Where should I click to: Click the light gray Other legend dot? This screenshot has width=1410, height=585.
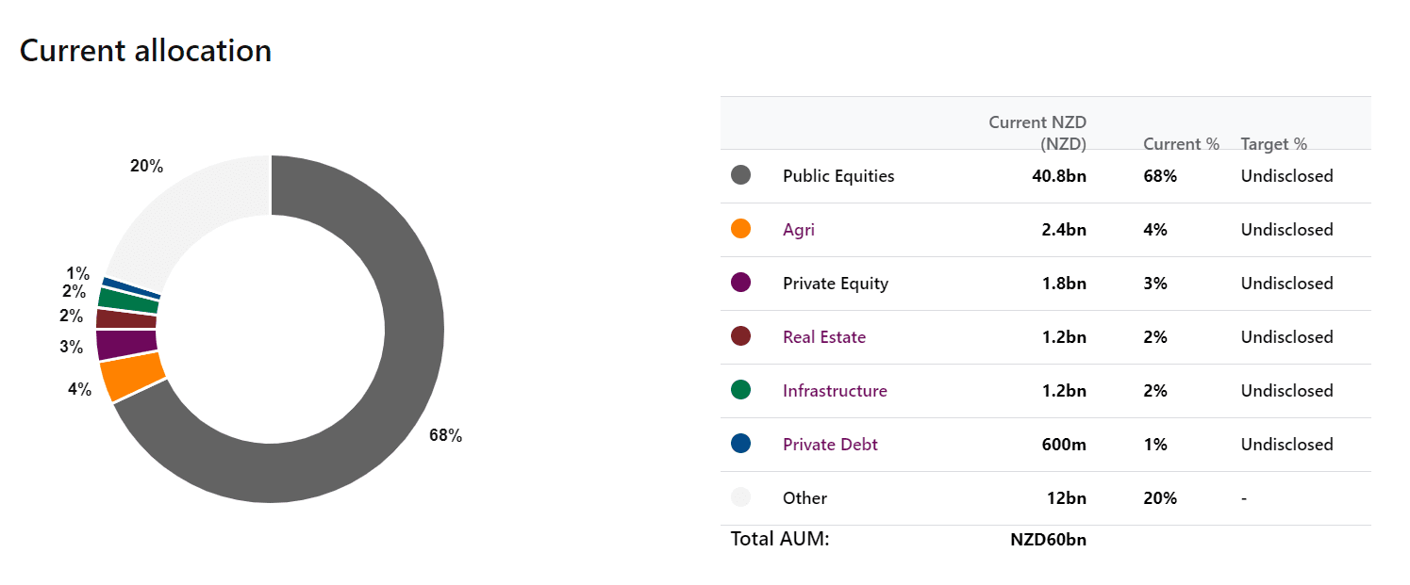point(740,497)
